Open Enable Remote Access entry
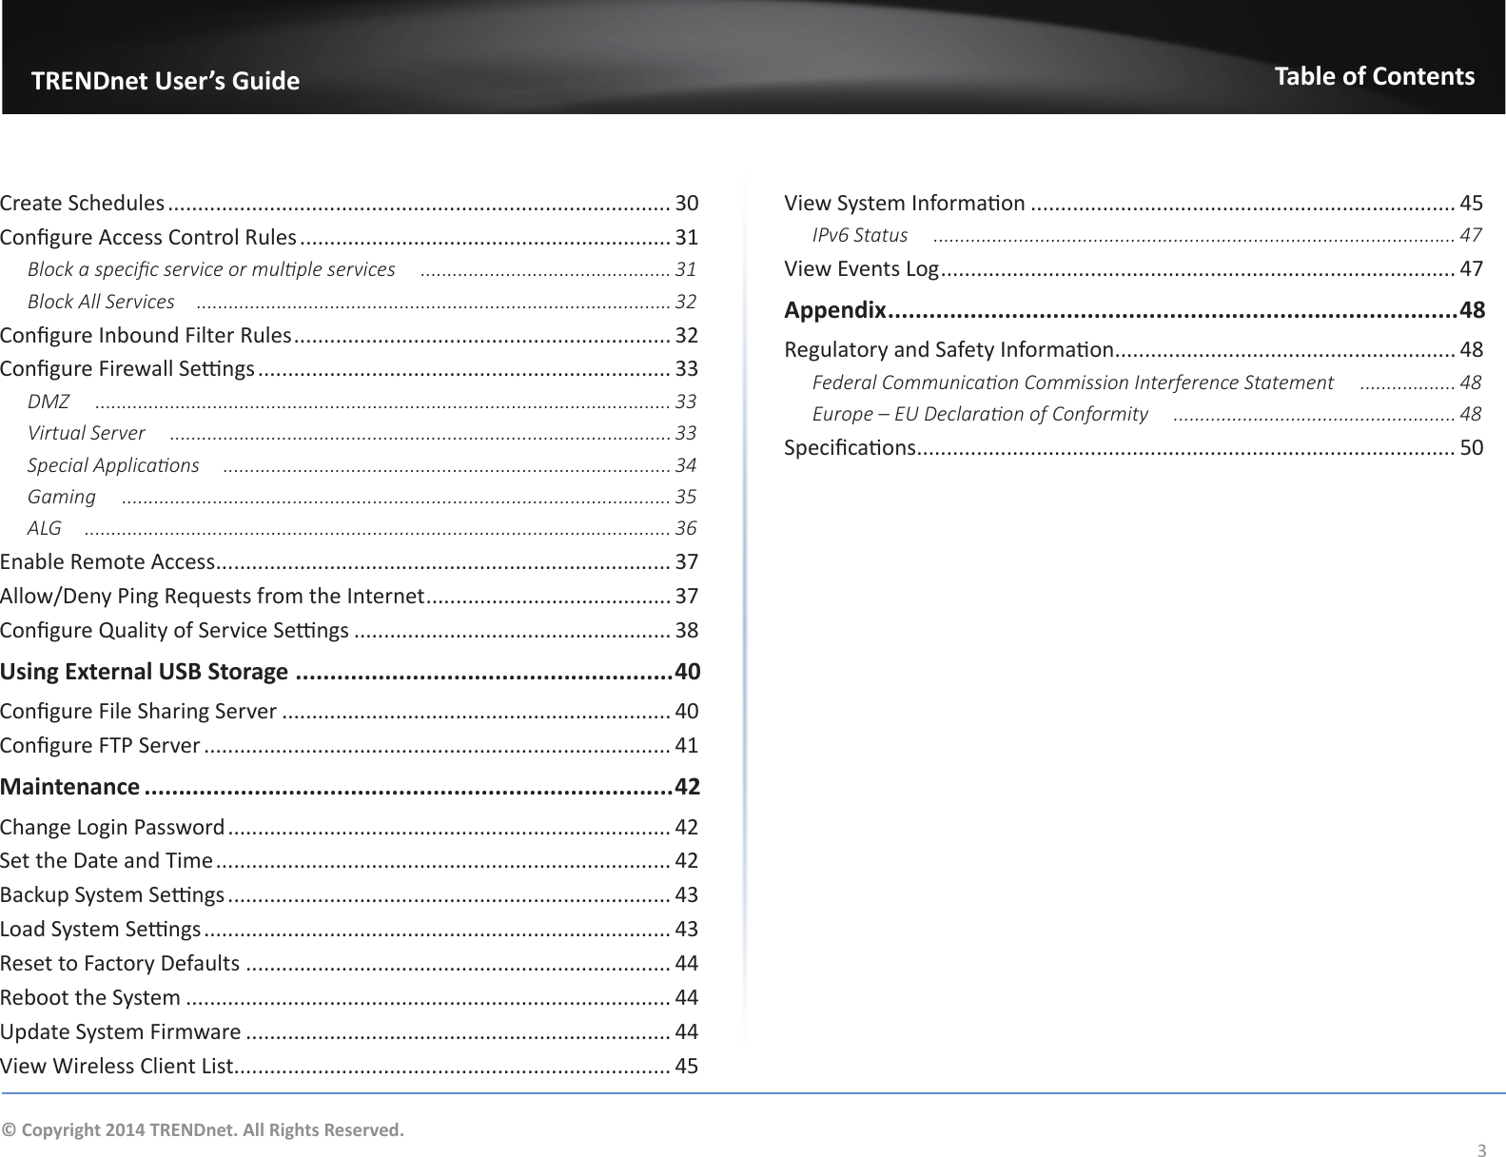 349,562
